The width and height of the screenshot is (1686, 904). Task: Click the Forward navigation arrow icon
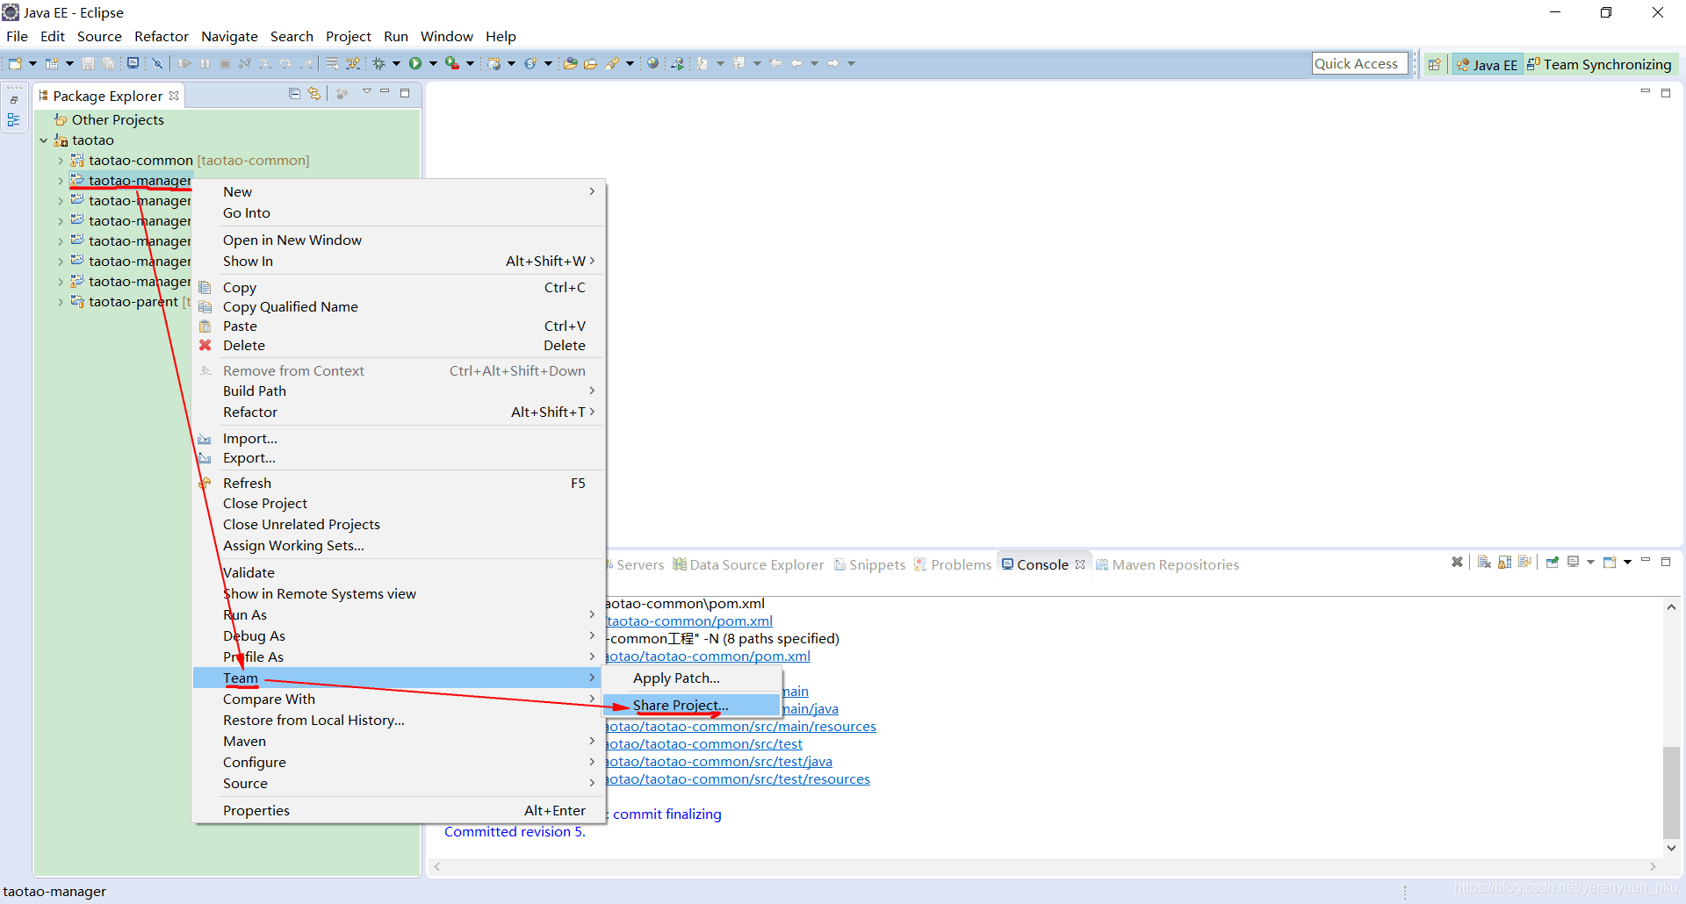(832, 63)
